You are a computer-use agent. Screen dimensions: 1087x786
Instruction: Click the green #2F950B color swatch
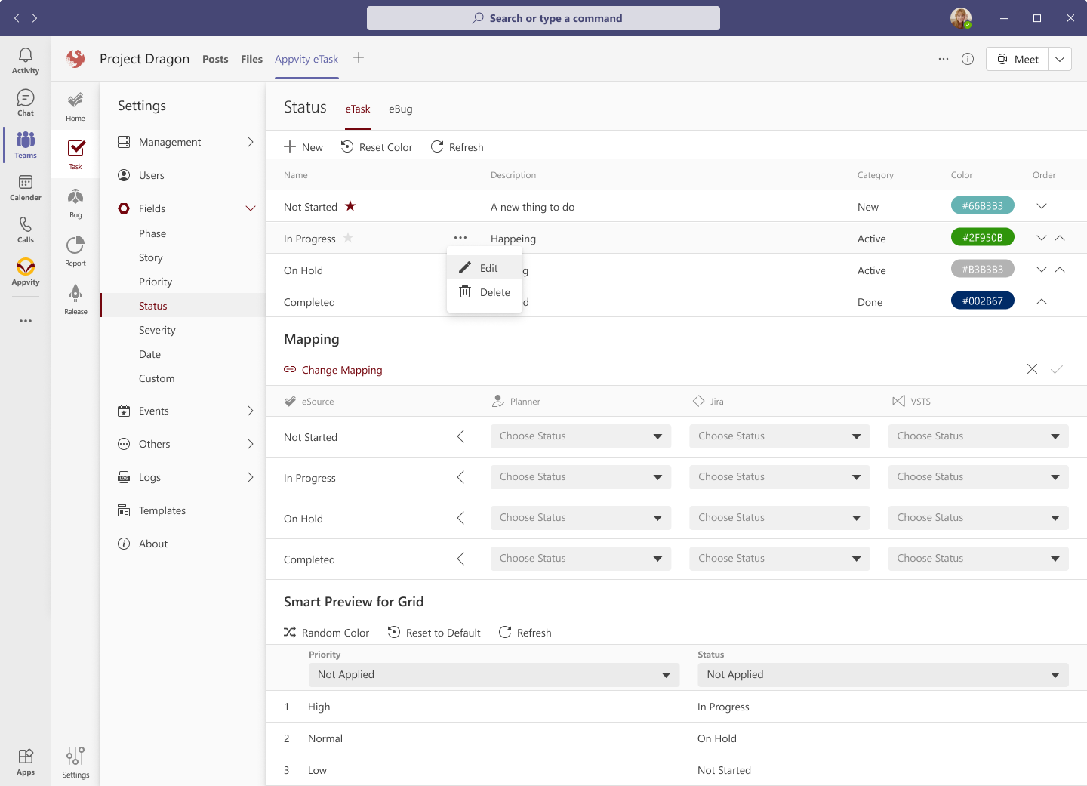[982, 236]
